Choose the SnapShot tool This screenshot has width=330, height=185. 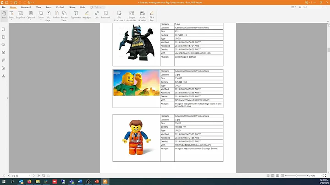pos(21,15)
